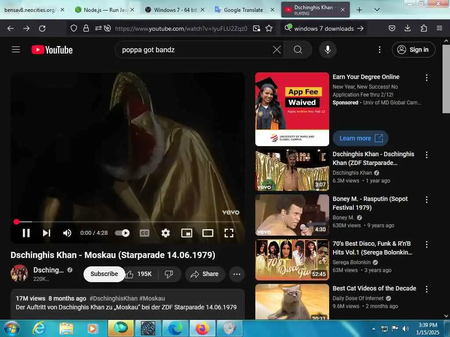Pause the video playback

point(26,233)
